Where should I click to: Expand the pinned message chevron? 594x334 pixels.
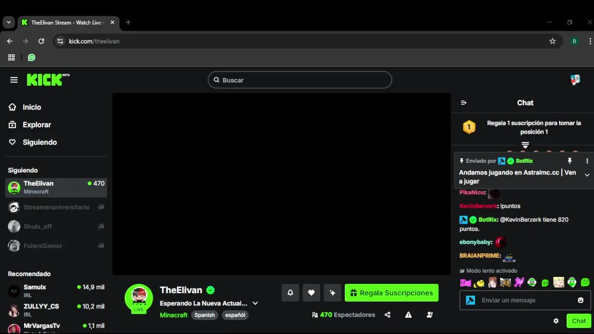click(587, 175)
